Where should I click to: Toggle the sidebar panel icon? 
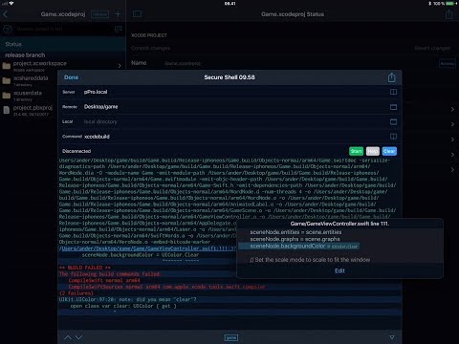[137, 14]
